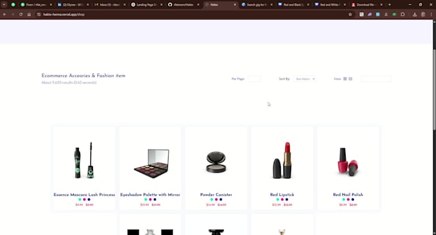Pick the teal color dot under Powder Canister
The image size is (436, 235).
click(212, 199)
